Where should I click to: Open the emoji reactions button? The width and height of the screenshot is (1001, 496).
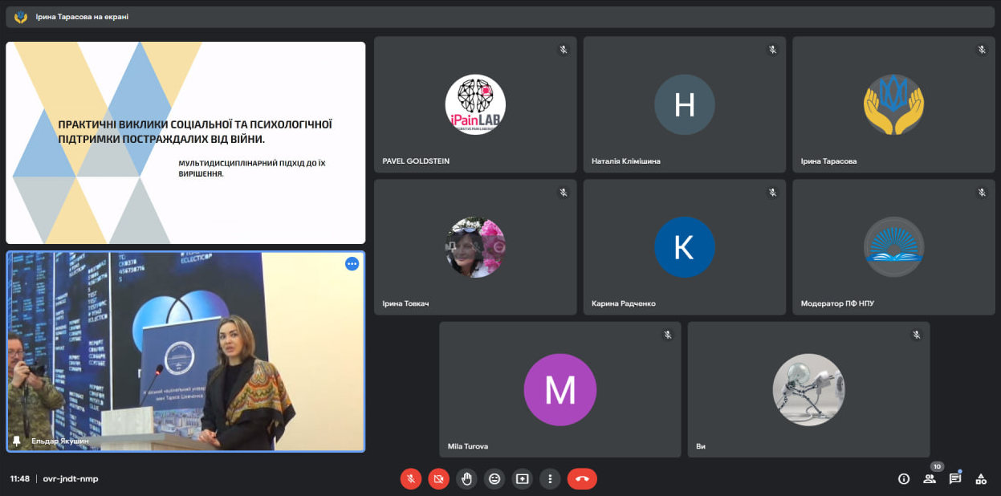[x=494, y=479]
